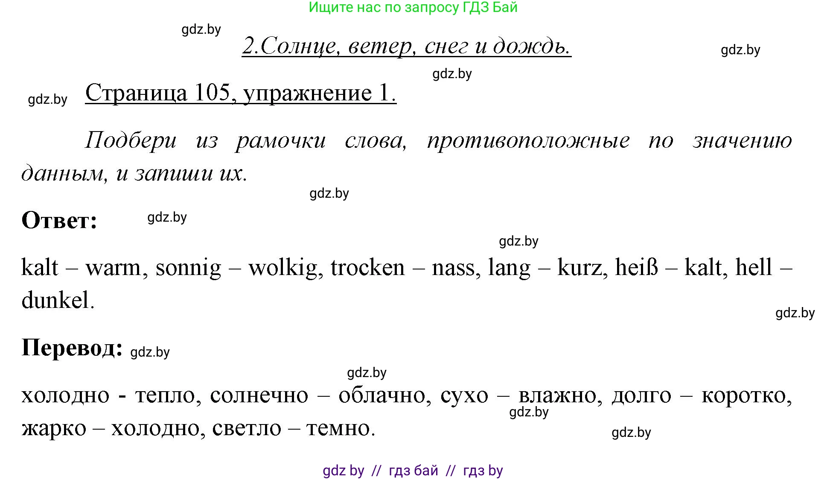Image resolution: width=827 pixels, height=480 pixels.
Task: Select the gdz.by watermark above the Russian translation
Action: (367, 373)
